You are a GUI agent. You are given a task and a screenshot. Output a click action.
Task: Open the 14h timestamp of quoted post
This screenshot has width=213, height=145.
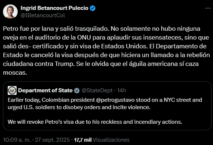pos(122,90)
